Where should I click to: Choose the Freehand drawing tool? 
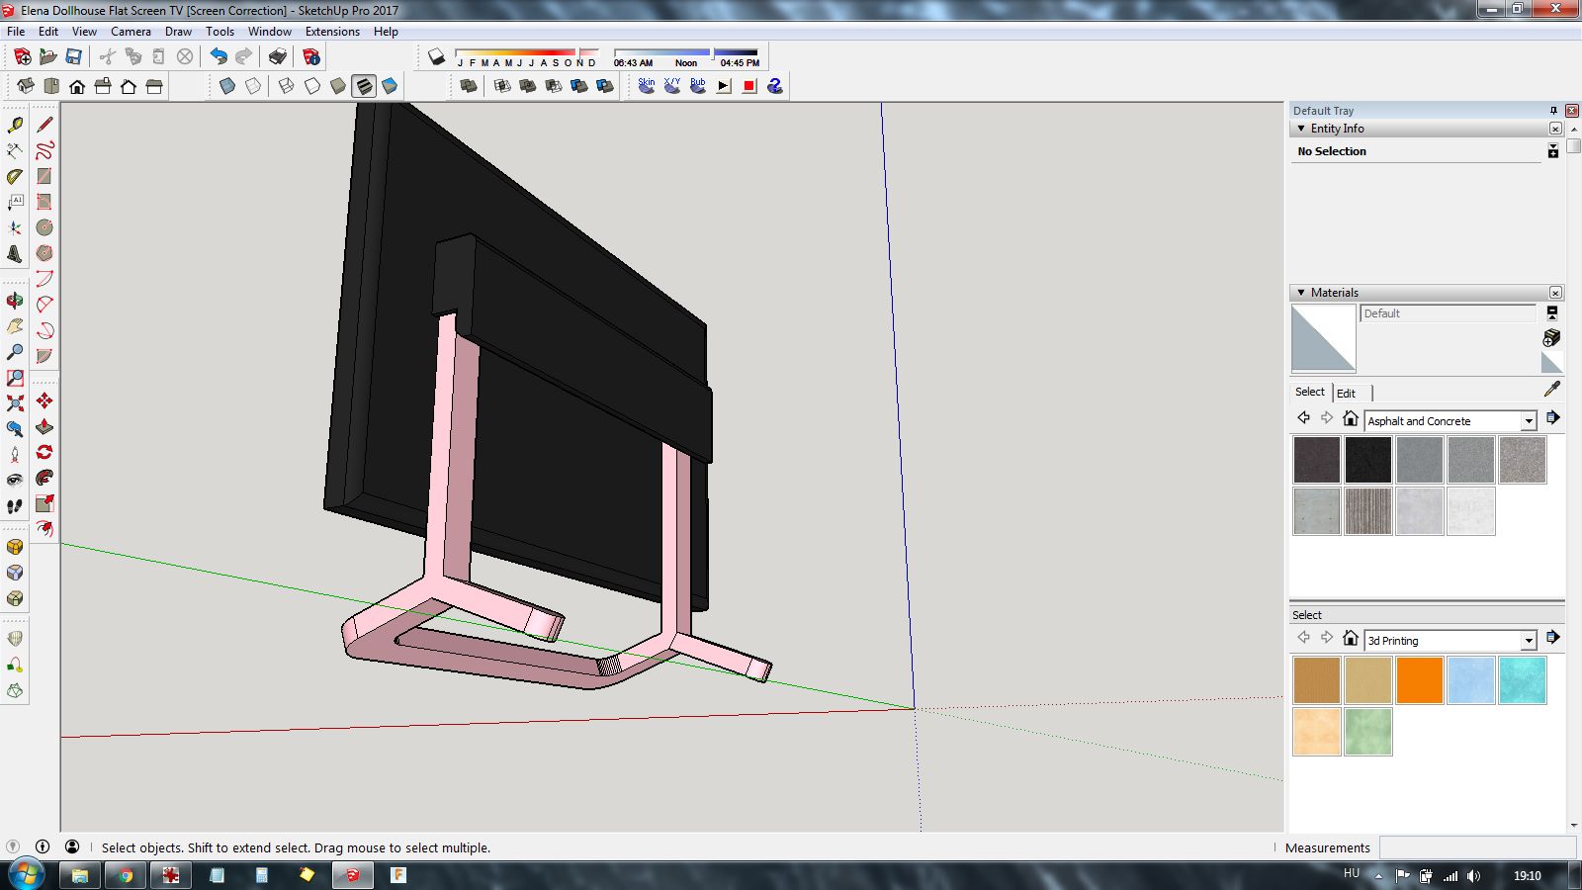44,150
